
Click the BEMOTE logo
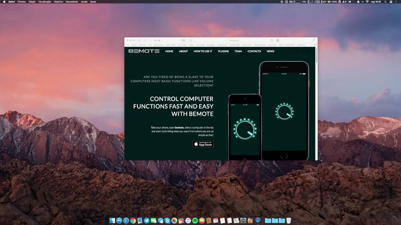[144, 51]
